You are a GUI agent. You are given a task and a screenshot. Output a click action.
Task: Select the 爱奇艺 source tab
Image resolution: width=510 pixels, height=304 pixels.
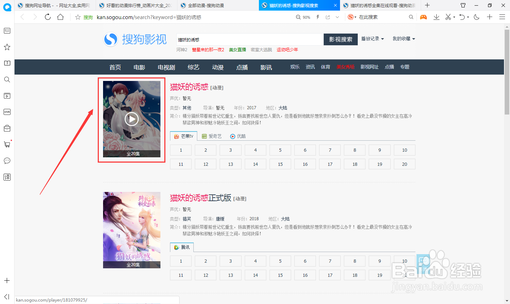[x=212, y=136]
